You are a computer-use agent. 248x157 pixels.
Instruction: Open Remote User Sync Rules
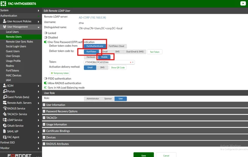pos(19,41)
